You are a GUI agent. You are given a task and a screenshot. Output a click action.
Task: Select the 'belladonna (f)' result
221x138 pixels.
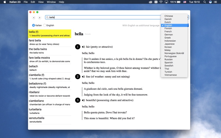tap(50, 85)
